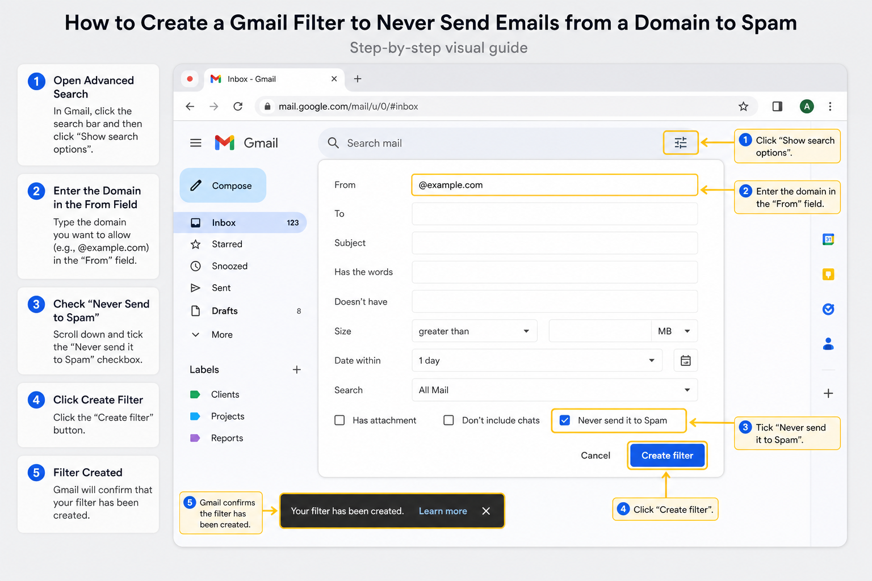The height and width of the screenshot is (581, 872).
Task: Reload the page with the refresh icon
Action: [238, 106]
